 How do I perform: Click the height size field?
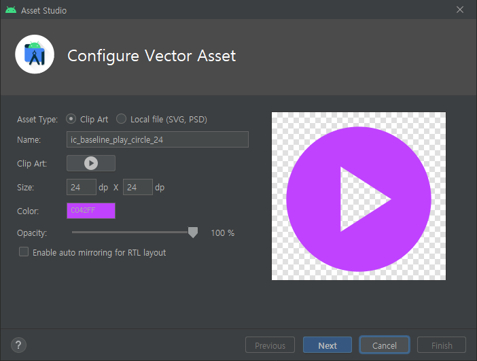[137, 187]
